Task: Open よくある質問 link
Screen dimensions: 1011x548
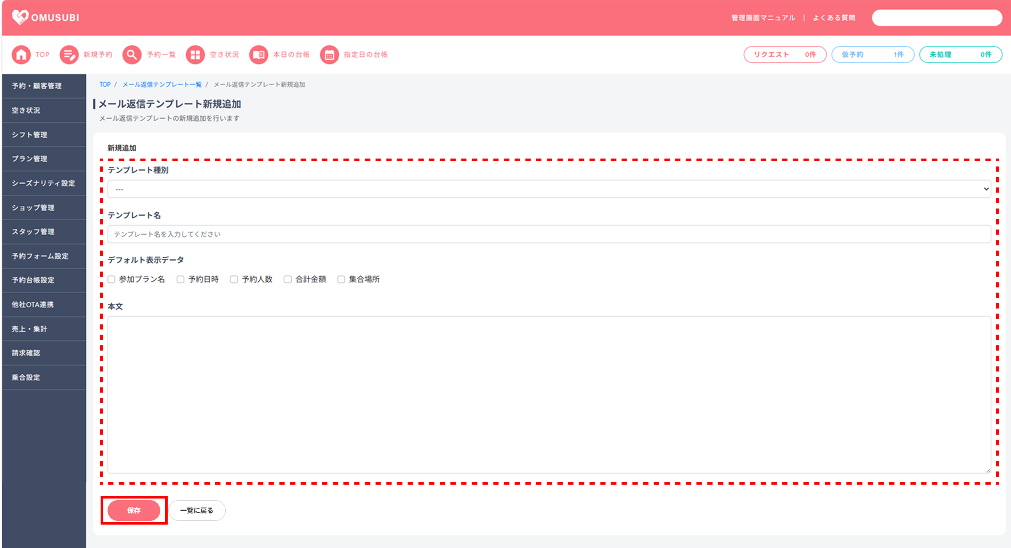Action: (834, 18)
